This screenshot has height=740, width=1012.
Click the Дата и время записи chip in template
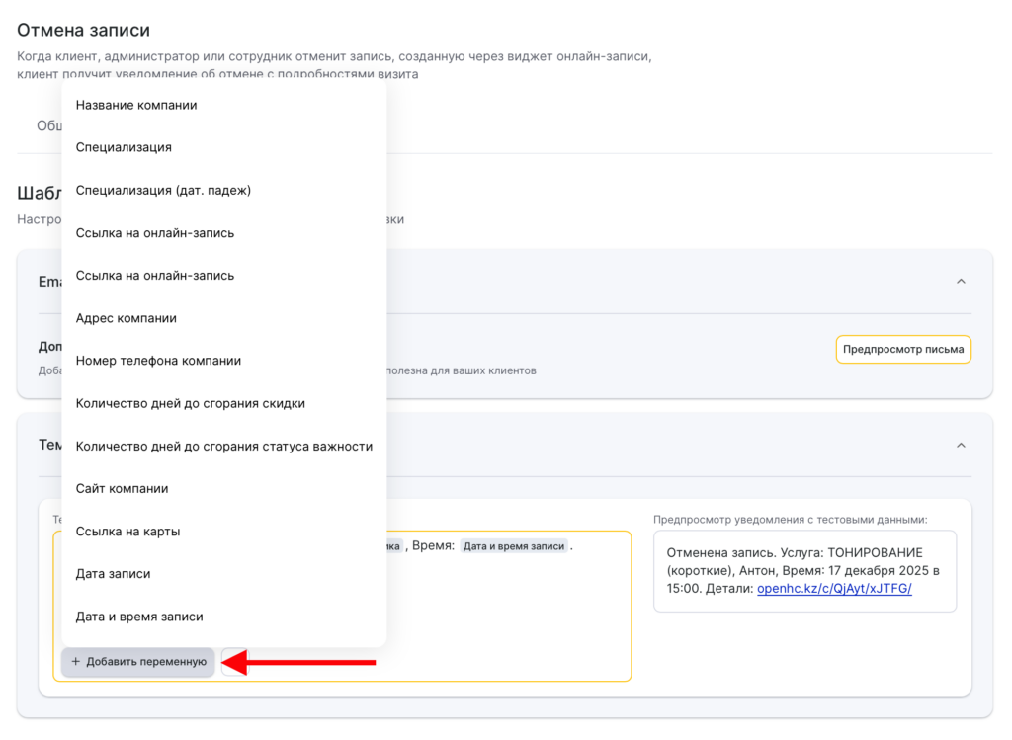[514, 546]
